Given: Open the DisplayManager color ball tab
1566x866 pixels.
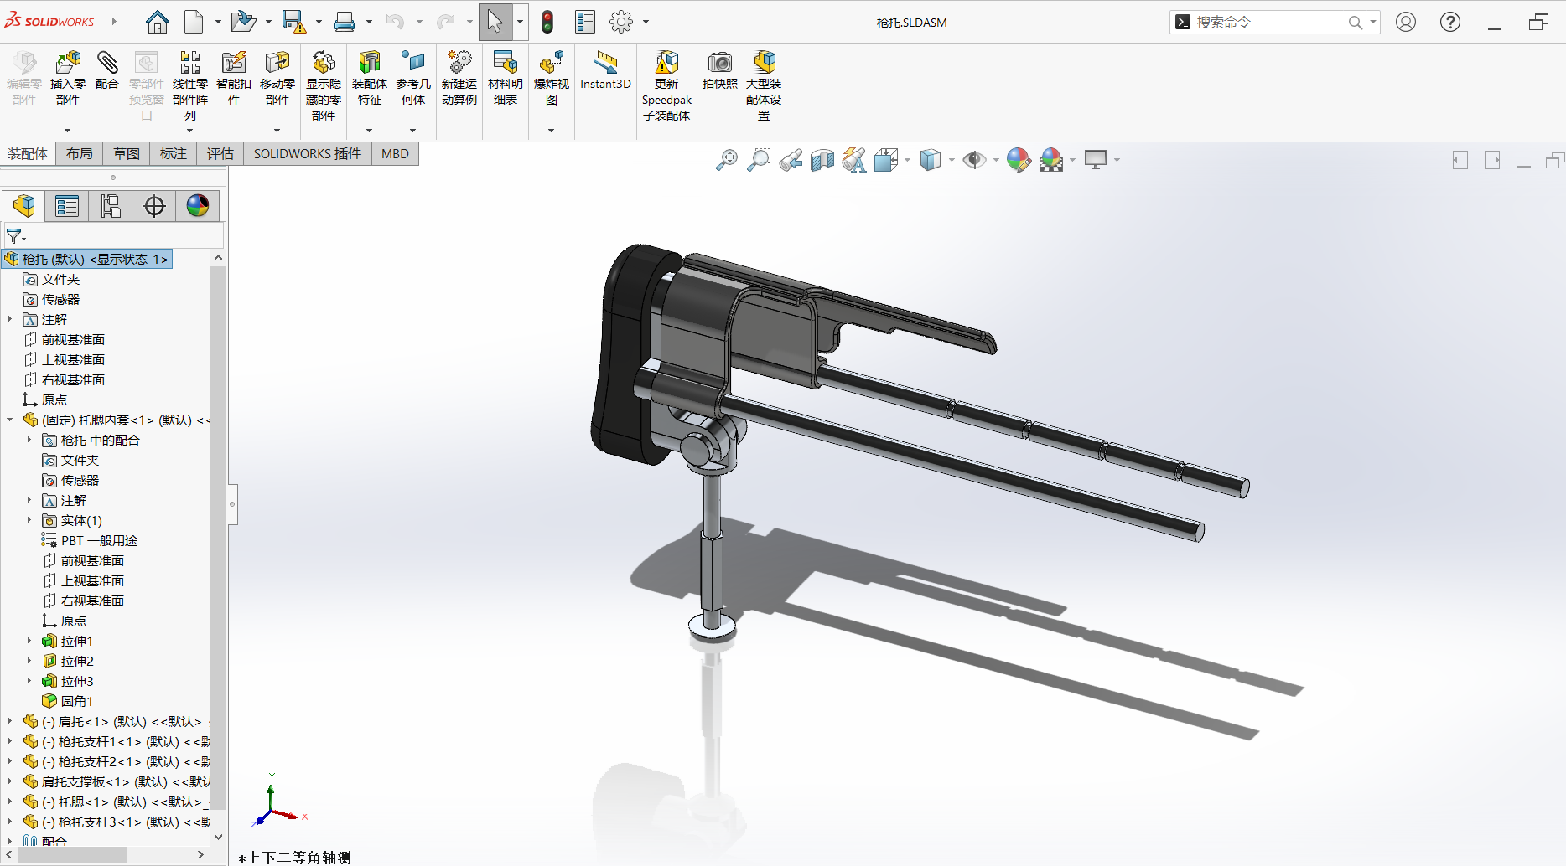Looking at the screenshot, I should pos(197,206).
